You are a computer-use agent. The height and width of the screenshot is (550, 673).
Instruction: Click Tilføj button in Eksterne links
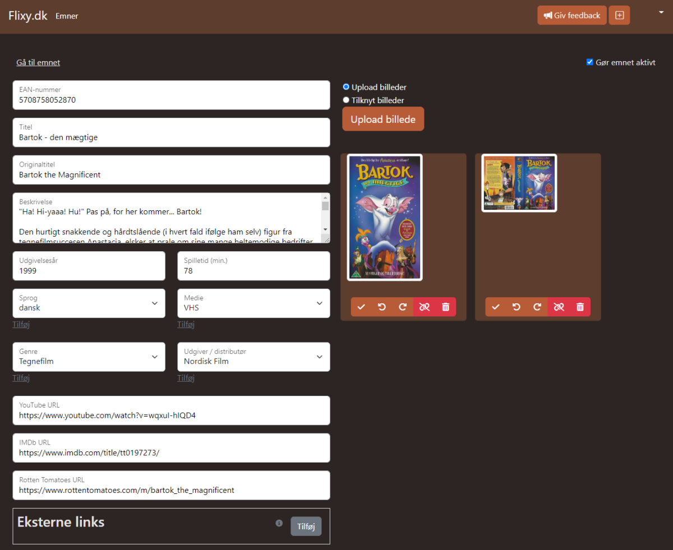coord(306,526)
